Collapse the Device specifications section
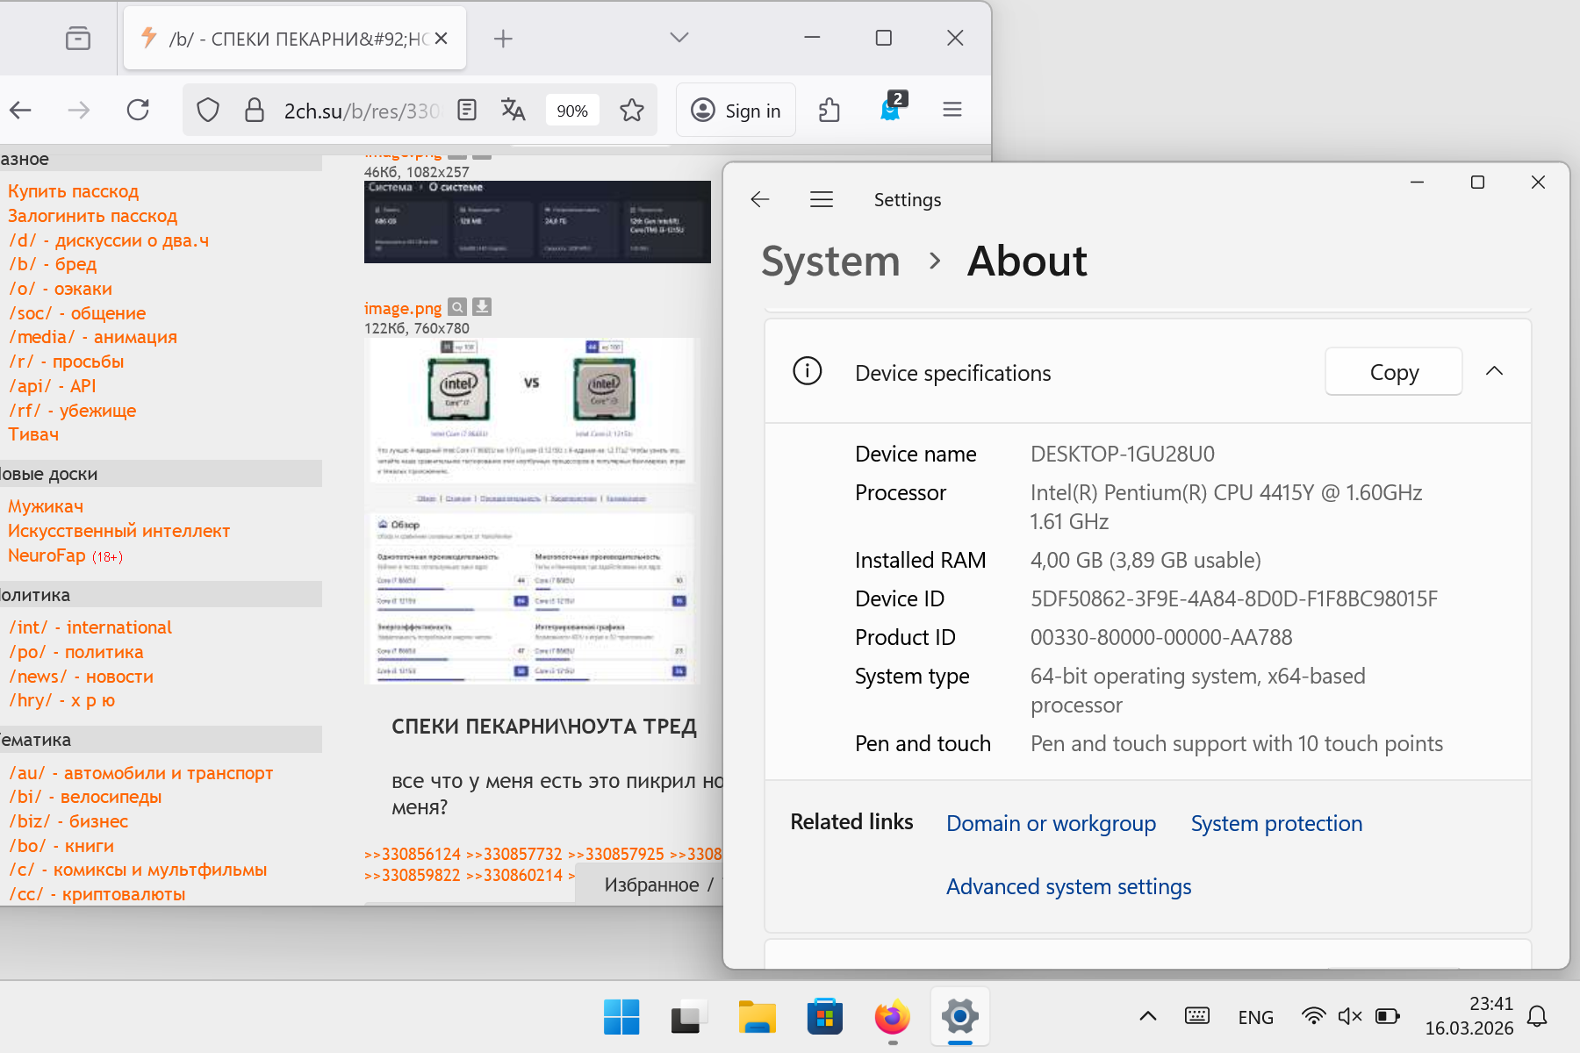The height and width of the screenshot is (1053, 1580). 1494,371
